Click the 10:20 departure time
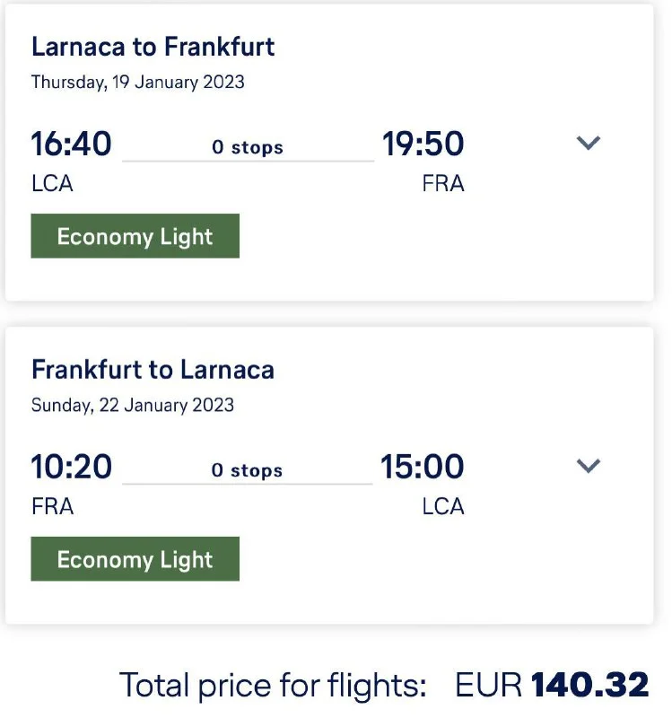This screenshot has width=672, height=718. coord(72,468)
